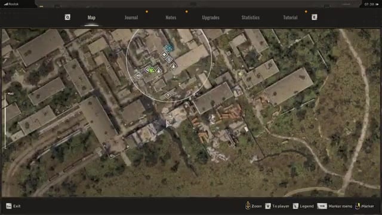This screenshot has width=382, height=215.
Task: Select the question mark map marker
Action: pos(168,96)
